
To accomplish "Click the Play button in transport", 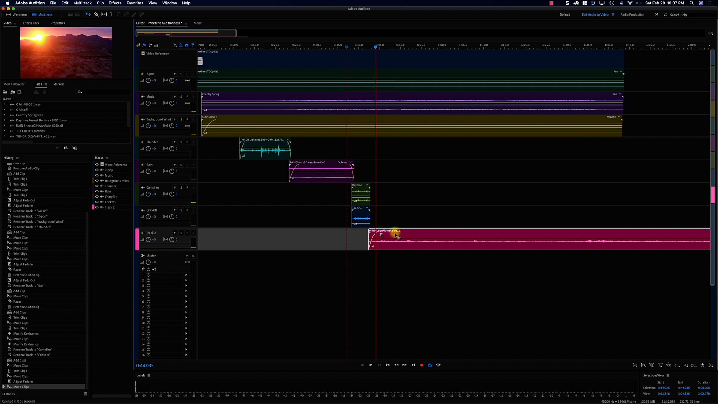I will 371,365.
